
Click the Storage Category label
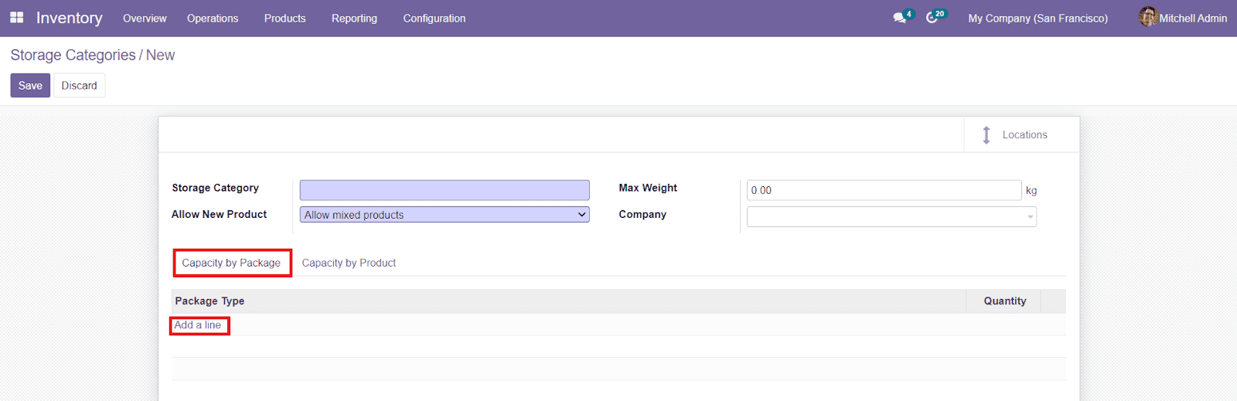coord(215,188)
